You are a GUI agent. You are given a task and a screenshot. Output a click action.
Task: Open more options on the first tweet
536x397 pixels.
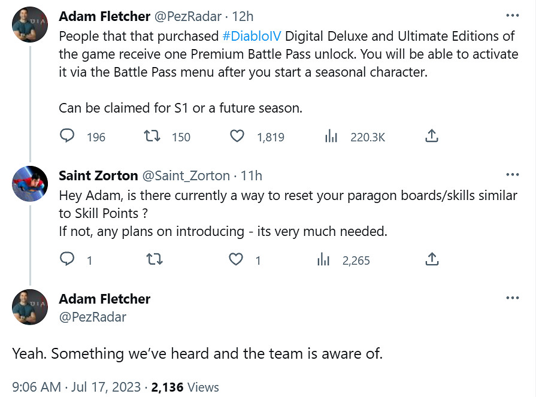(512, 15)
